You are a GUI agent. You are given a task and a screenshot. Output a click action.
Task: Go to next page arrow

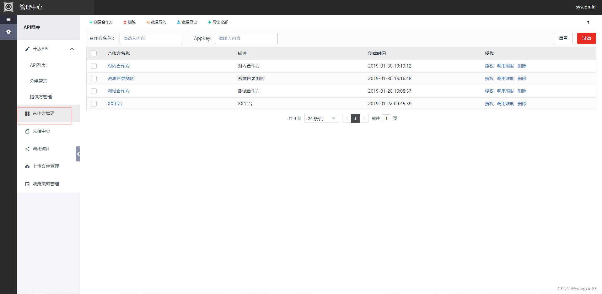click(364, 118)
